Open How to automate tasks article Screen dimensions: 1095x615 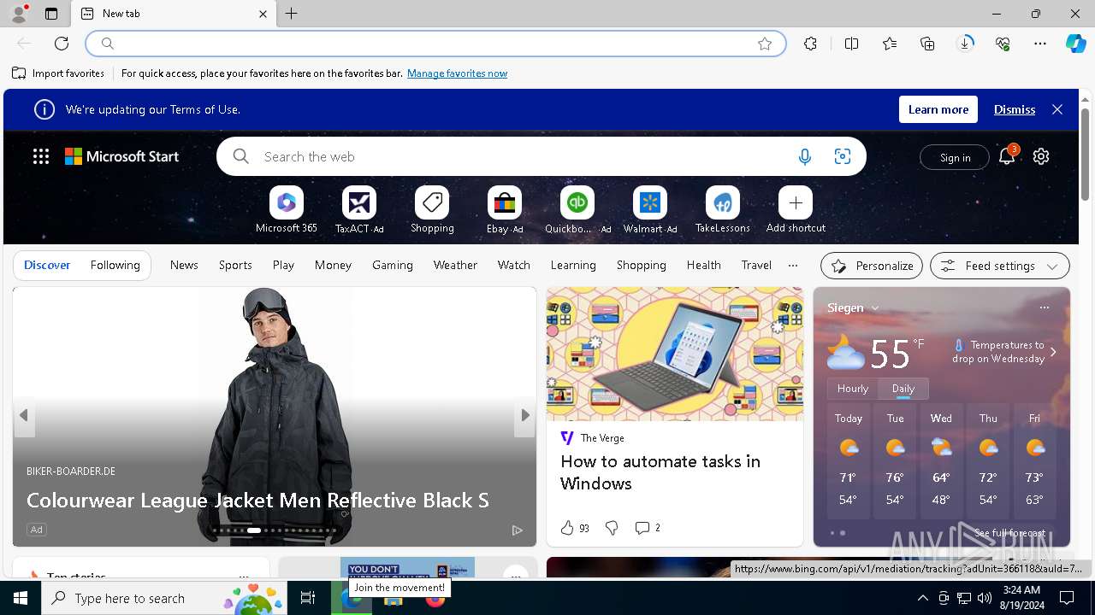[660, 472]
